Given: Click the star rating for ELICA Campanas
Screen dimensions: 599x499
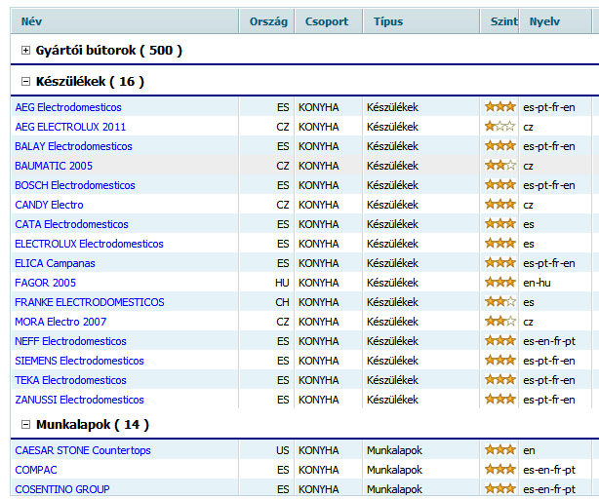Looking at the screenshot, I should pyautogui.click(x=500, y=262).
